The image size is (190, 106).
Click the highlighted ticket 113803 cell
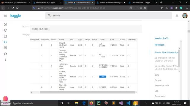pos(103,77)
